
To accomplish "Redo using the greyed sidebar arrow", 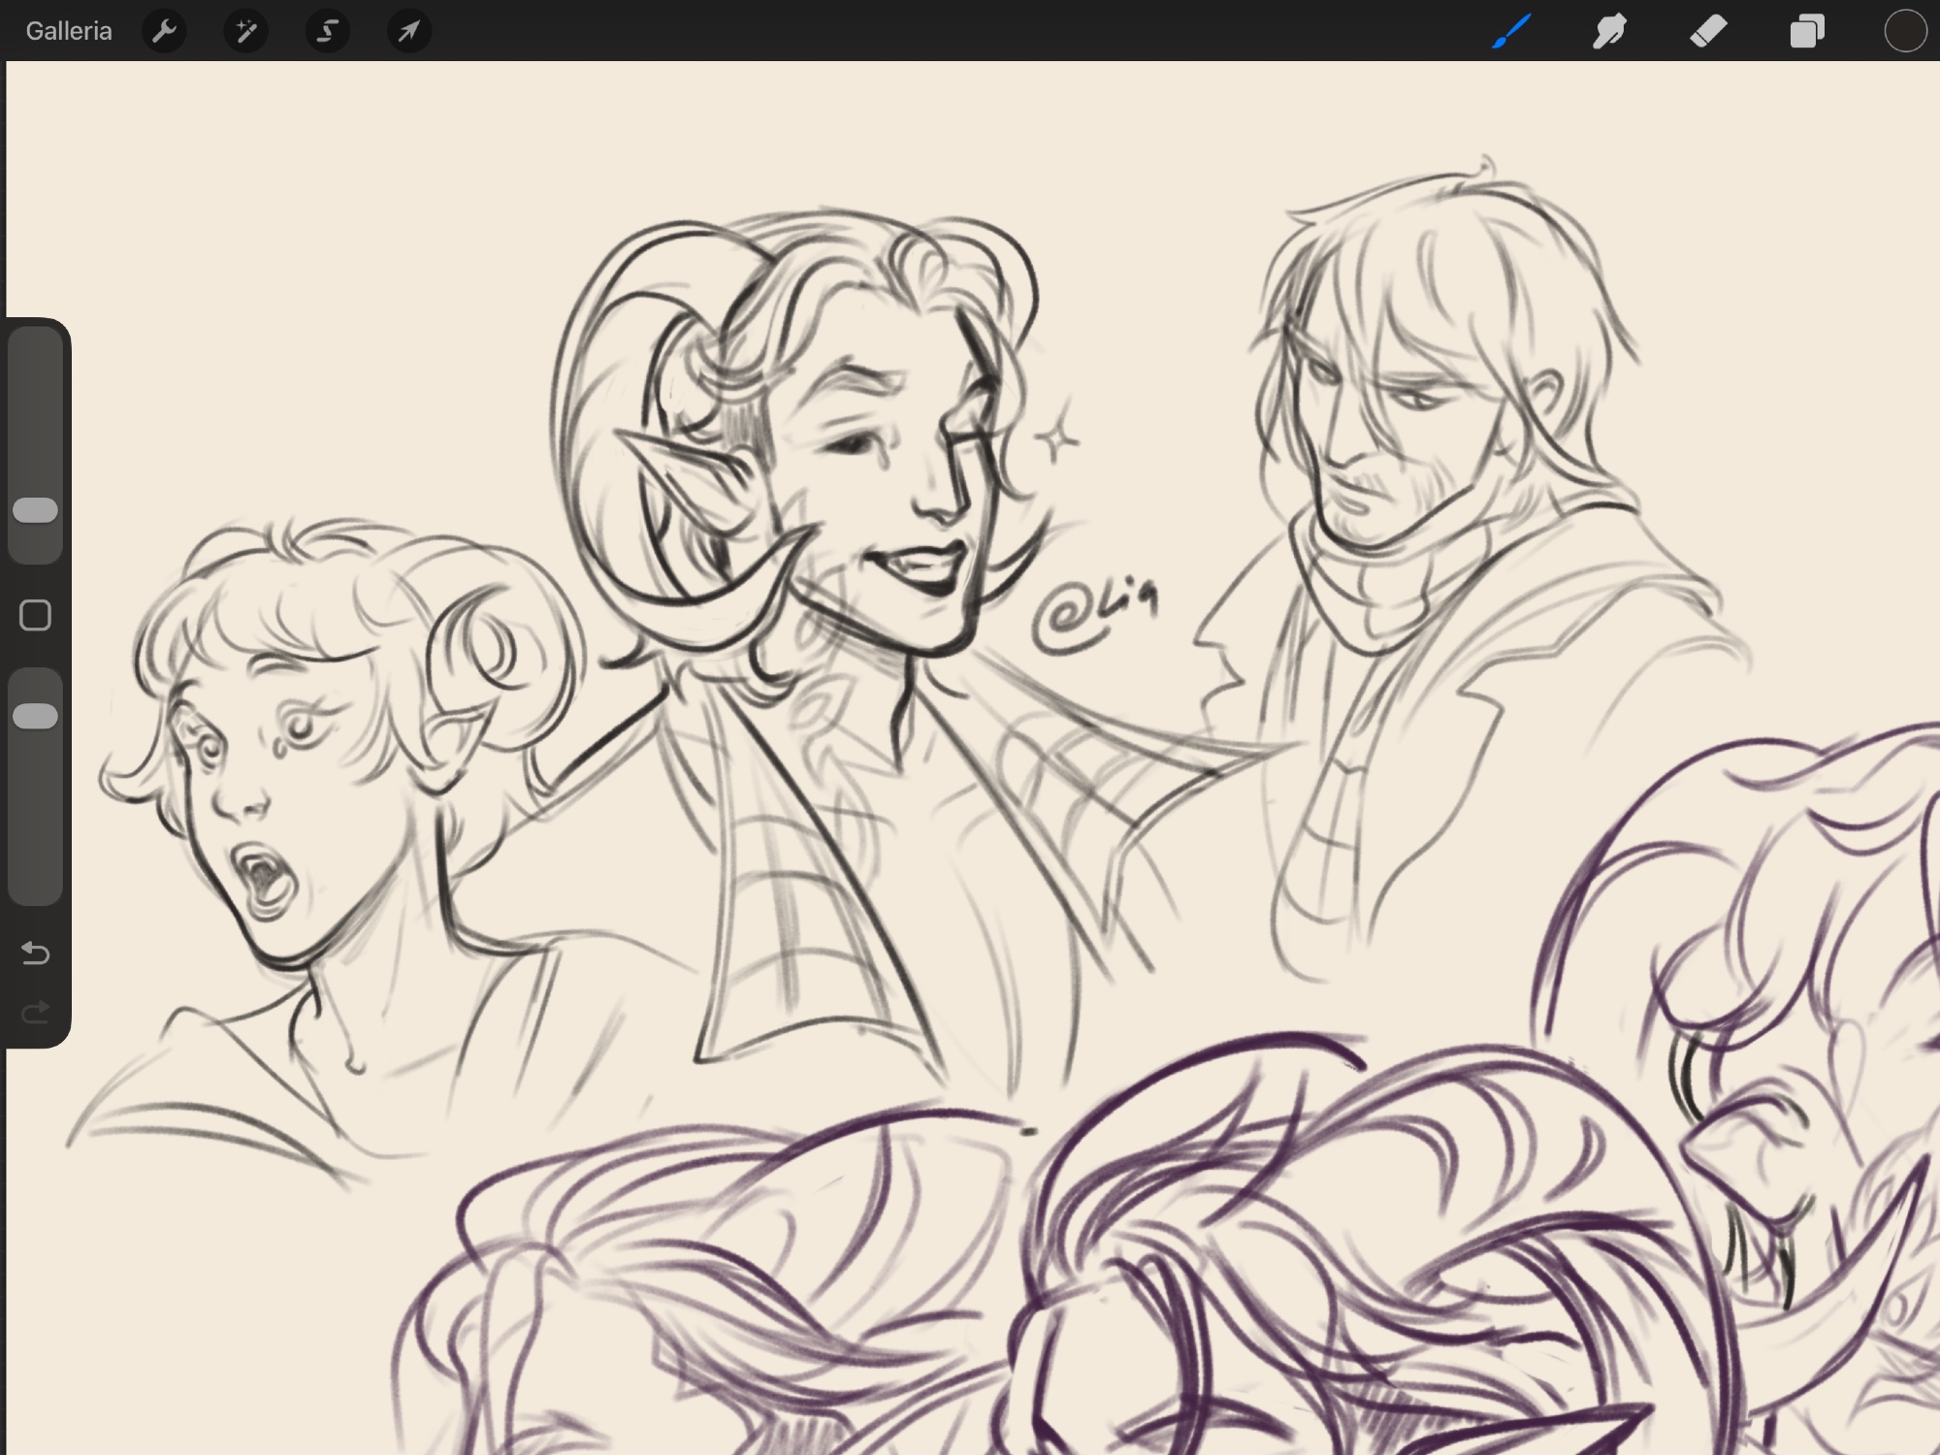I will point(36,1014).
